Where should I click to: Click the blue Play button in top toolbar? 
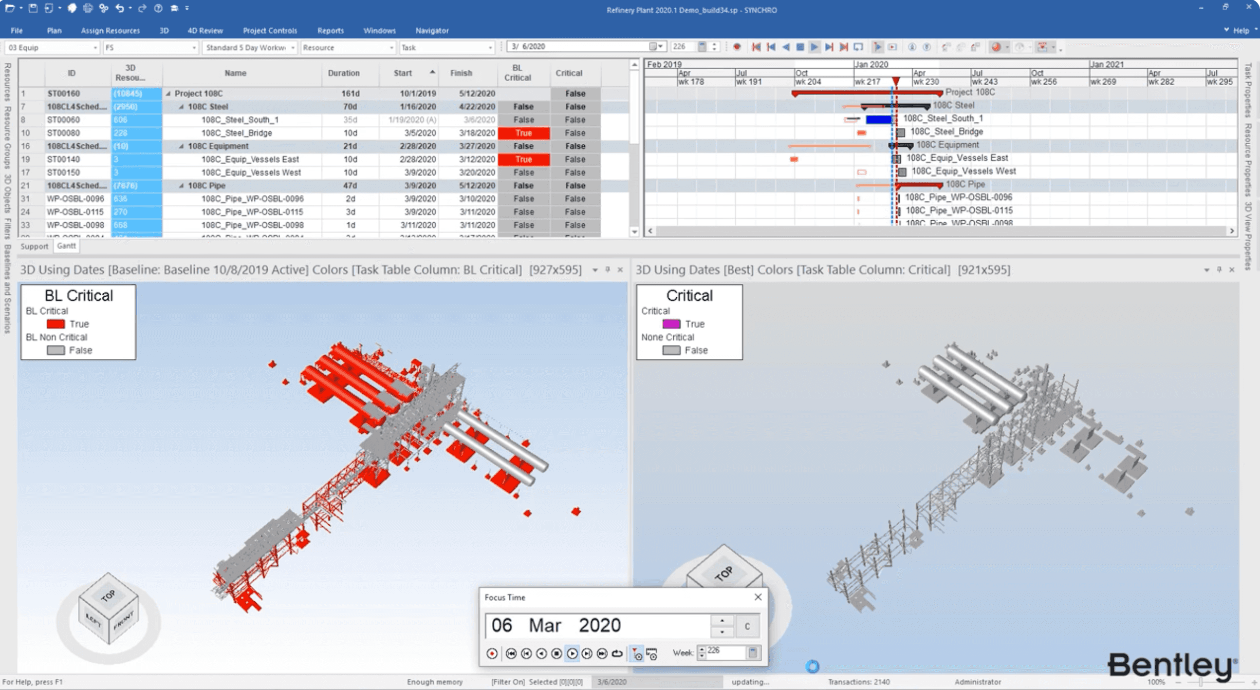[814, 47]
